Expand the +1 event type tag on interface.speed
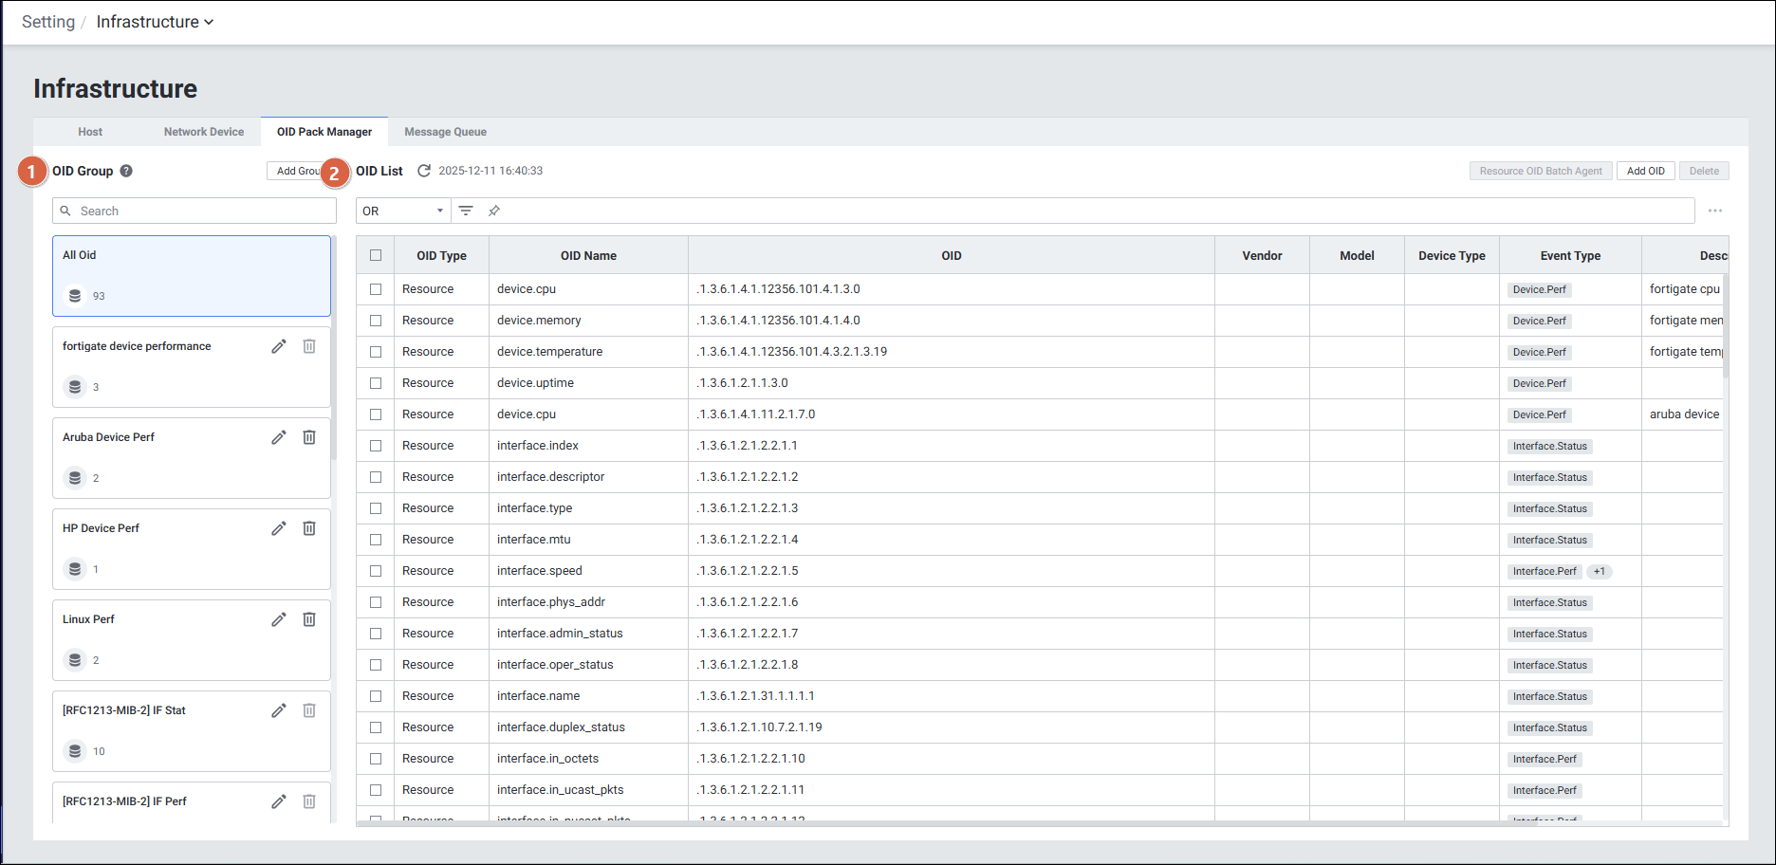1776x865 pixels. [1600, 571]
